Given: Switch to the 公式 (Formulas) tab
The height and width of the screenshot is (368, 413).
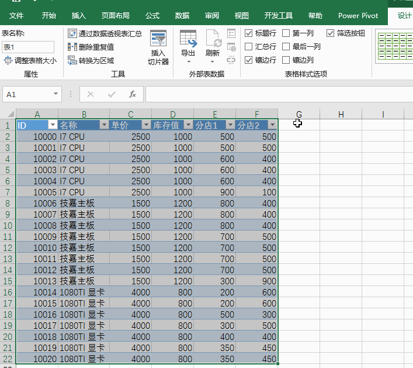Looking at the screenshot, I should [x=152, y=16].
